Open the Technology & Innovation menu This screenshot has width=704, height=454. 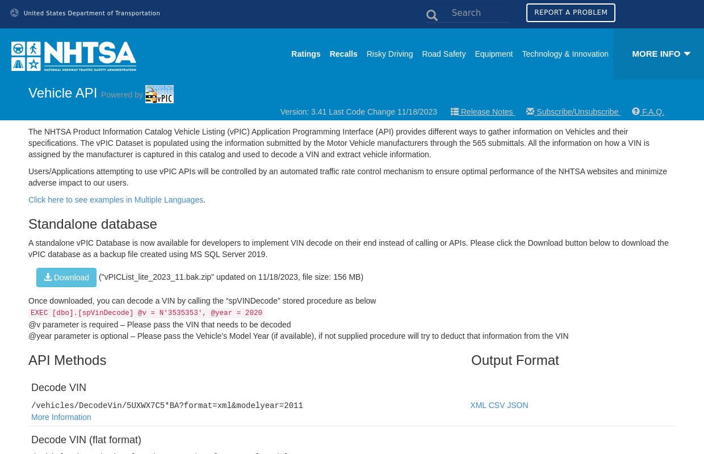(x=565, y=54)
